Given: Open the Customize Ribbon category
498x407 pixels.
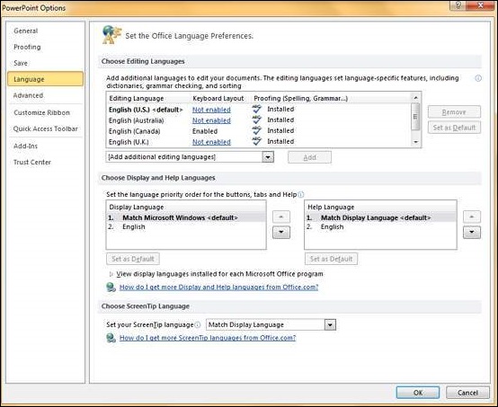Looking at the screenshot, I should (x=46, y=112).
